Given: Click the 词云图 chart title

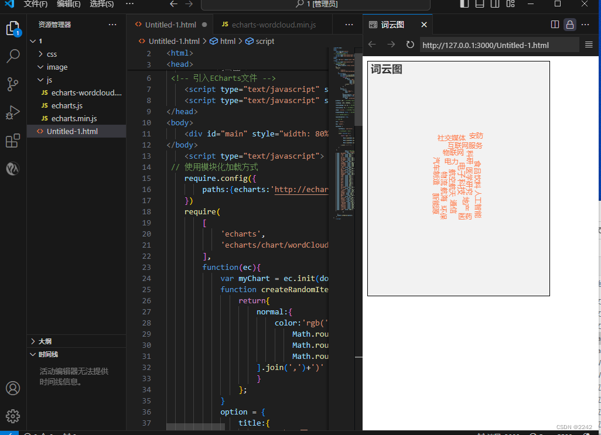Looking at the screenshot, I should 387,69.
